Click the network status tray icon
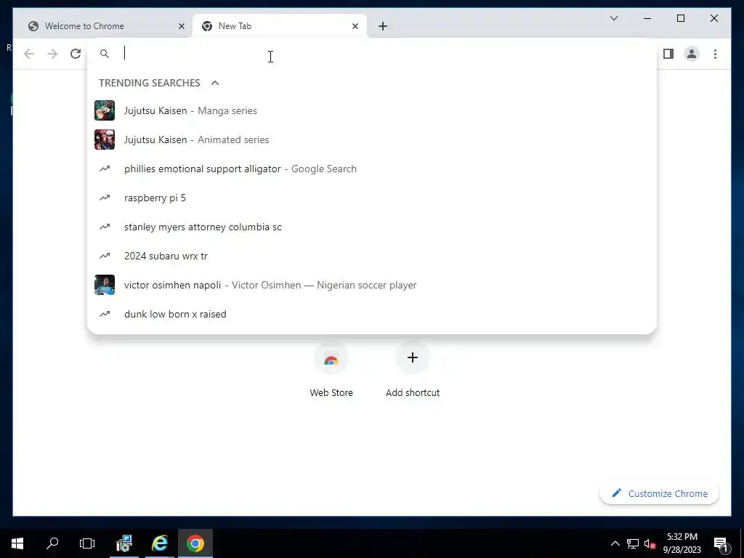Screen dimensions: 744x558 click(633, 543)
